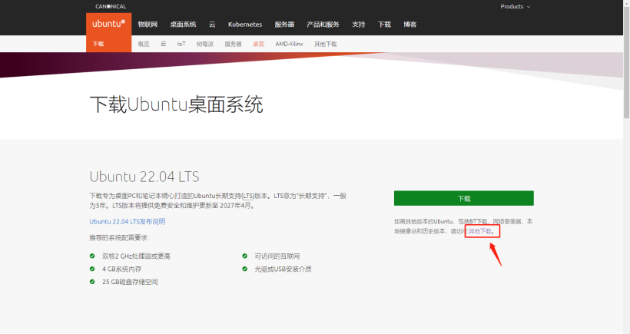Select the AMD-Xilinx sub-navigation tab
This screenshot has height=334, width=630.
[290, 44]
